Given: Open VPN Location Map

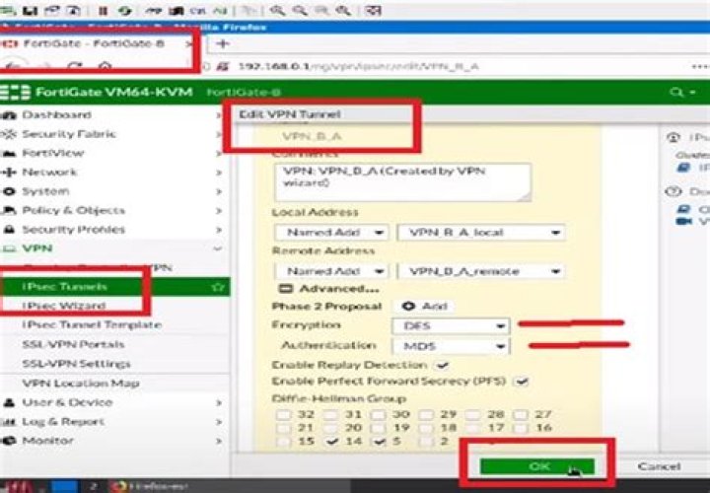Looking at the screenshot, I should point(115,384).
